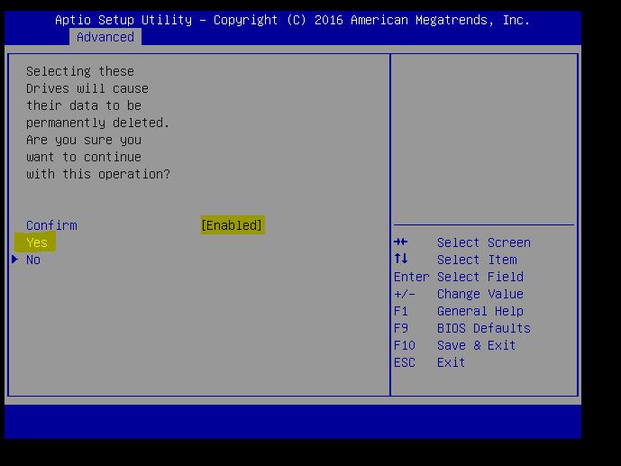Click the 'permanently deleted.' warning line
The image size is (621, 466).
(x=98, y=123)
